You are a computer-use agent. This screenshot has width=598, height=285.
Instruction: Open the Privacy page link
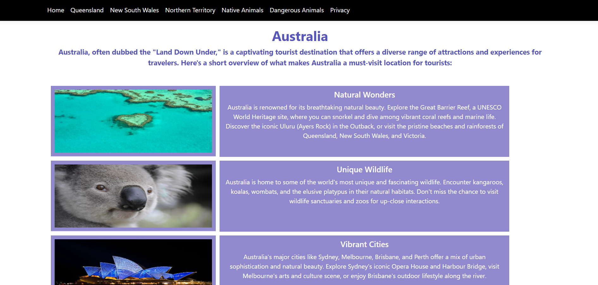tap(340, 10)
